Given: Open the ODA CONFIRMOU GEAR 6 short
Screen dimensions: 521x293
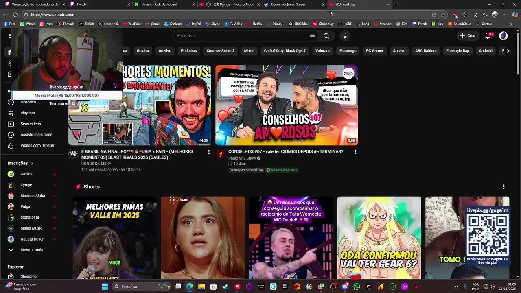Looking at the screenshot, I should click(379, 238).
